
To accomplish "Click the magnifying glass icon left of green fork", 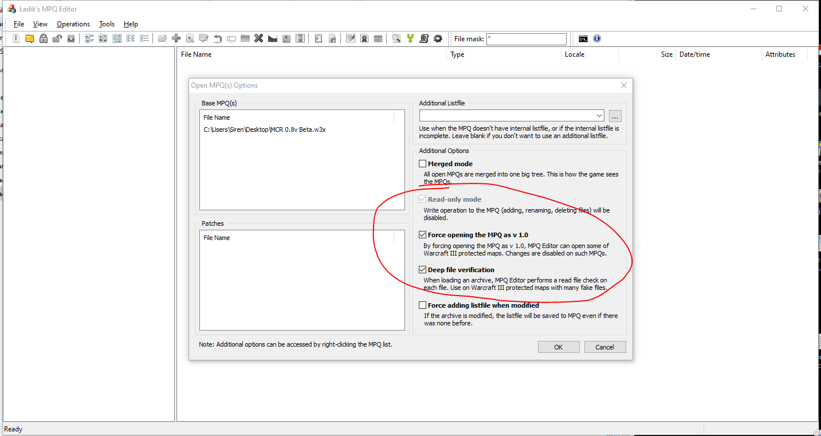I will point(396,38).
